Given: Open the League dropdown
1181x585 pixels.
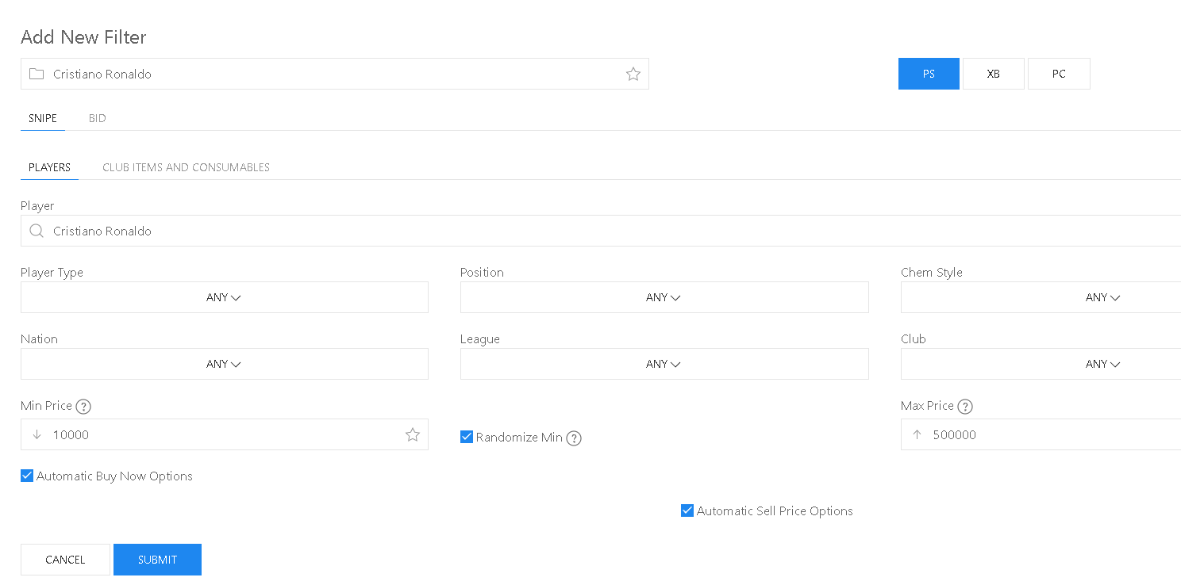Looking at the screenshot, I should click(x=664, y=364).
